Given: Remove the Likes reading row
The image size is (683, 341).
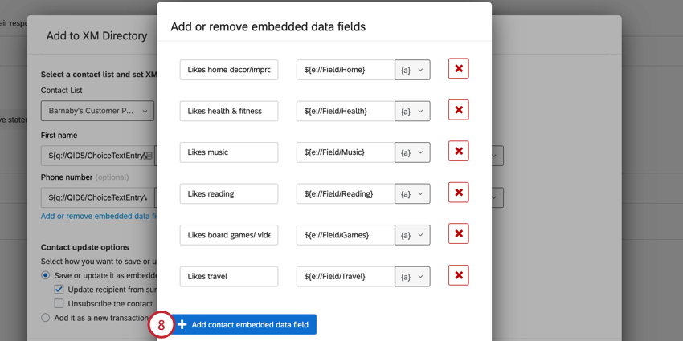Looking at the screenshot, I should click(x=459, y=193).
